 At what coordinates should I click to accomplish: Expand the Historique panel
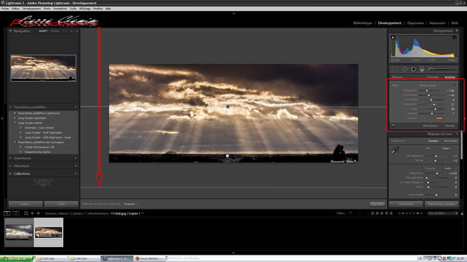pos(10,166)
